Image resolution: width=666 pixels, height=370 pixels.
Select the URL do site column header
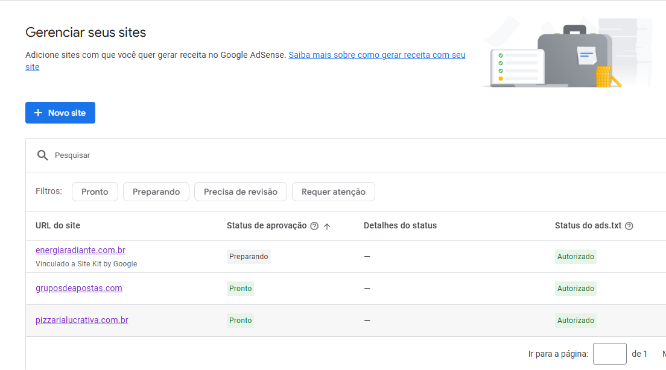[58, 226]
